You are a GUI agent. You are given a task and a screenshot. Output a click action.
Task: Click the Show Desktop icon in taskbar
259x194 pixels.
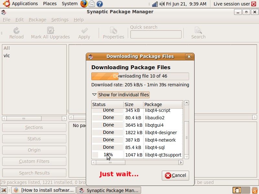(4, 190)
